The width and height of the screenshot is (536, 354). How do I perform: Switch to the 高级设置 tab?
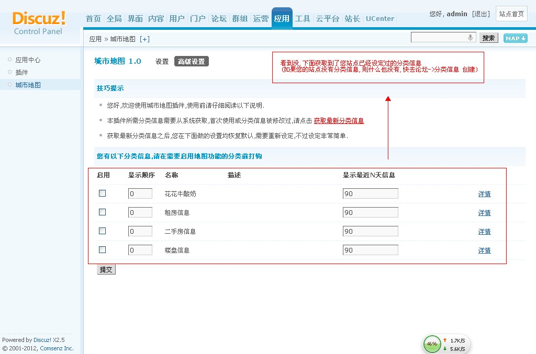(191, 62)
